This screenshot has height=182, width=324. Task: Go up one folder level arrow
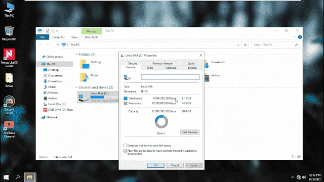point(58,45)
